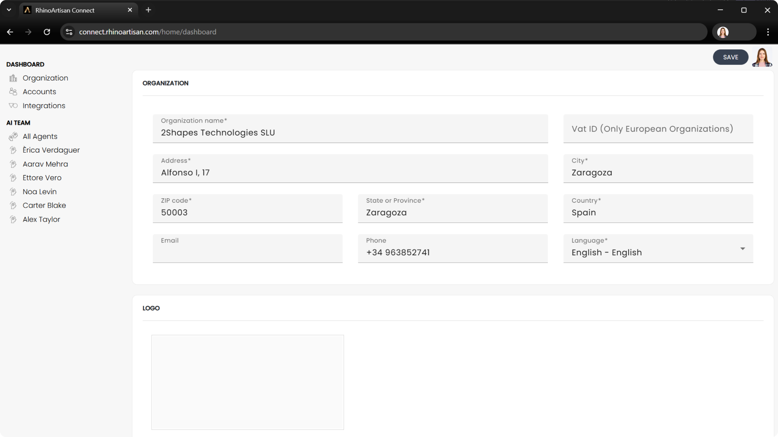Click the All Agents group icon
This screenshot has width=778, height=437.
[x=13, y=137]
